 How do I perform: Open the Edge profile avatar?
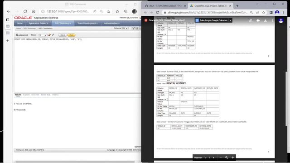pos(135,11)
